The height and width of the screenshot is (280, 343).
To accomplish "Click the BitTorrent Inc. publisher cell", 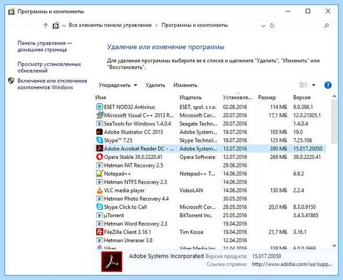I will 196,215.
